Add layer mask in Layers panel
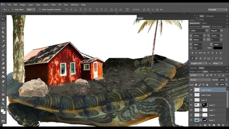Viewport: 229px width, 129px height. 205,125
